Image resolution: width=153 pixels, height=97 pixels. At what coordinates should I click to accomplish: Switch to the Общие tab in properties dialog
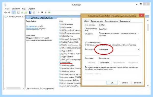[x=86, y=21]
